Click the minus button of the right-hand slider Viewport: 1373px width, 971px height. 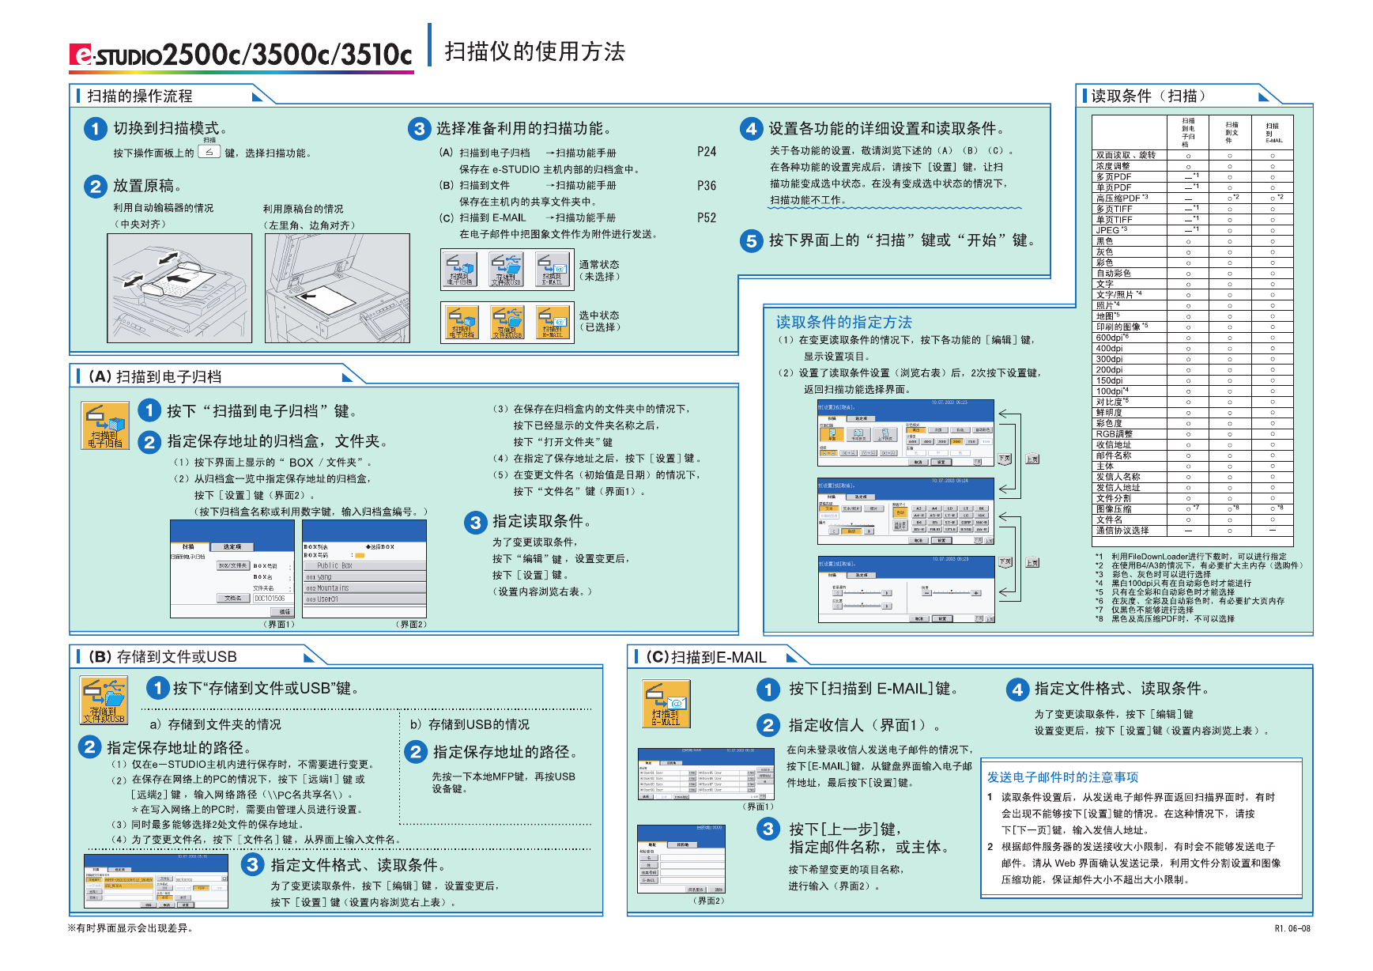click(927, 592)
